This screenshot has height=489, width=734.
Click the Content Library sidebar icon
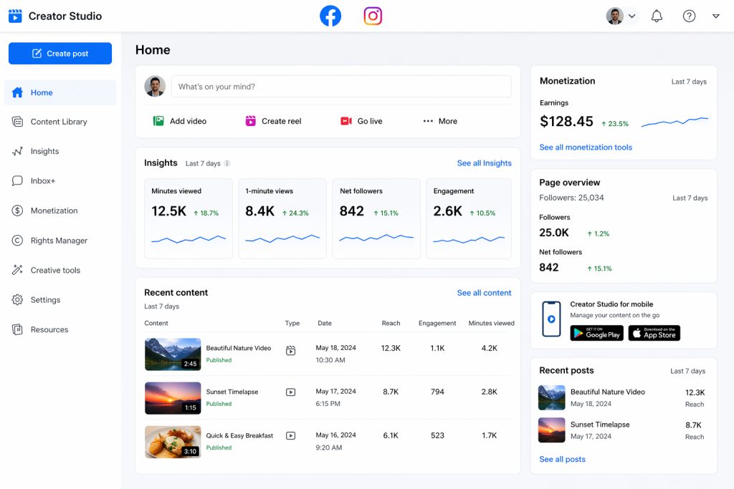(17, 122)
